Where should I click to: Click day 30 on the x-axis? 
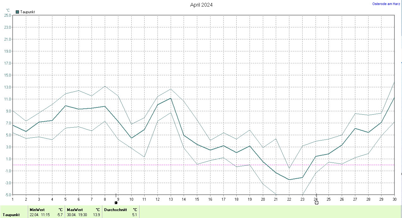coord(394,199)
